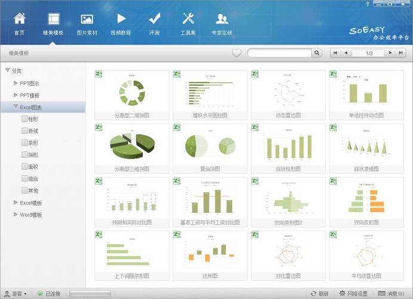Check the 其他 category box
413x299 pixels.
pyautogui.click(x=25, y=190)
